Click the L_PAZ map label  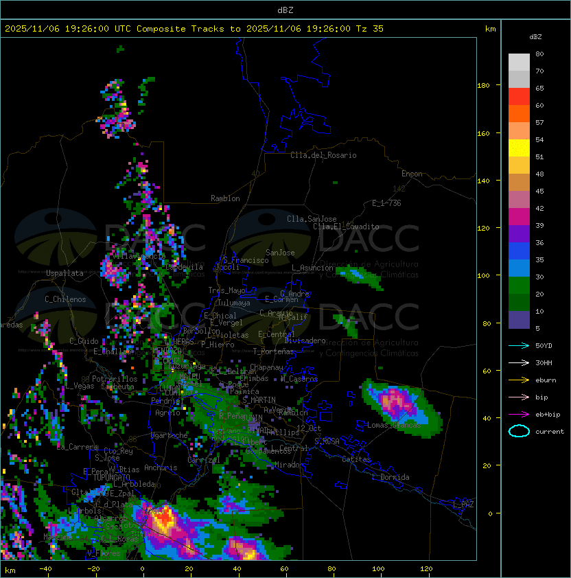pos(463,505)
